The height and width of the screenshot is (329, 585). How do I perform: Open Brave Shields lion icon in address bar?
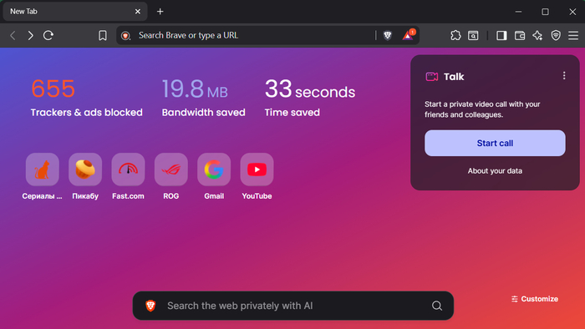click(x=388, y=35)
